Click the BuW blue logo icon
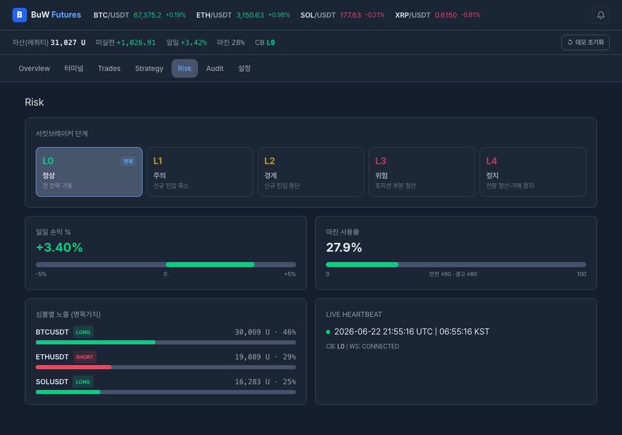The height and width of the screenshot is (435, 622). coord(20,15)
